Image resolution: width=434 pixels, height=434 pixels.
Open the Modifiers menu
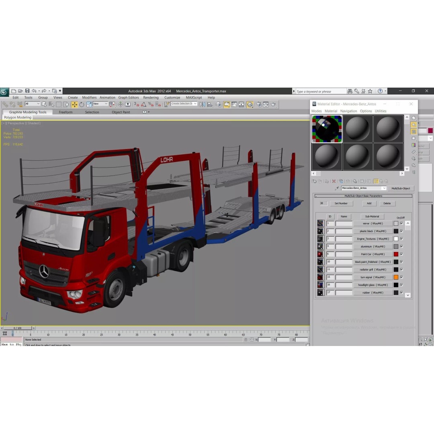point(89,97)
